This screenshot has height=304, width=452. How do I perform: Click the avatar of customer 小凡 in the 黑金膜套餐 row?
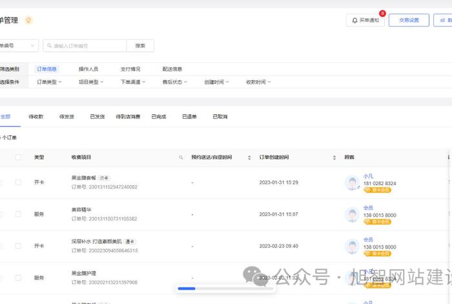(353, 183)
